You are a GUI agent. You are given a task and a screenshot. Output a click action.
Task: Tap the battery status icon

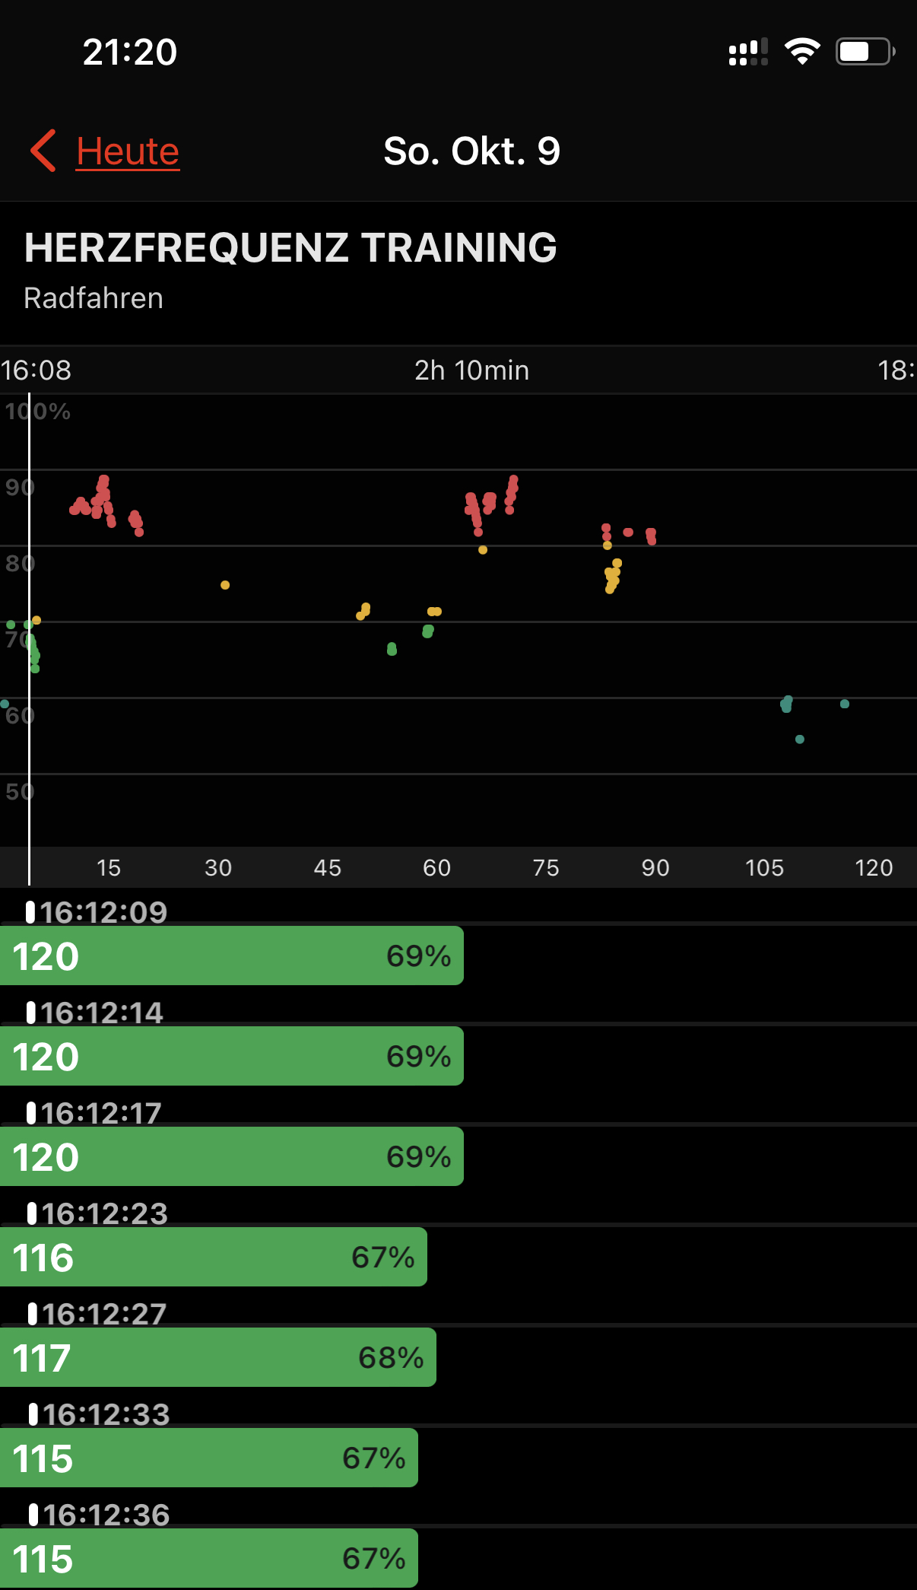coord(865,52)
